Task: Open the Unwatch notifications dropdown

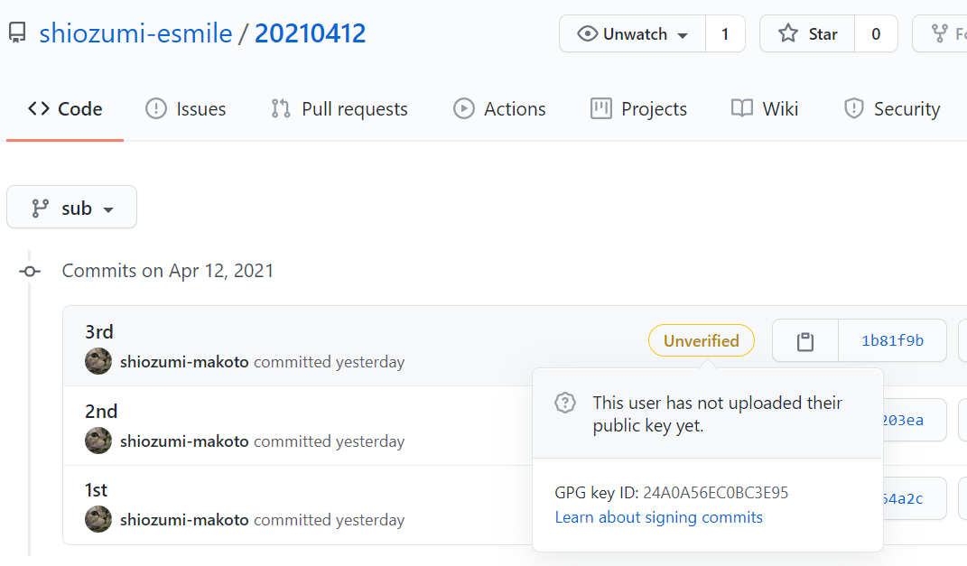Action: pos(633,34)
